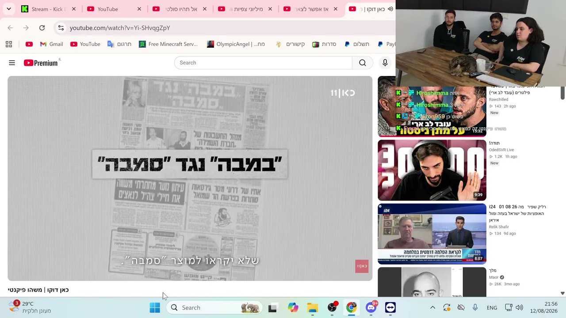This screenshot has width=566, height=318.
Task: Click the כאן 11 channel watermark in player
Action: pos(362,266)
